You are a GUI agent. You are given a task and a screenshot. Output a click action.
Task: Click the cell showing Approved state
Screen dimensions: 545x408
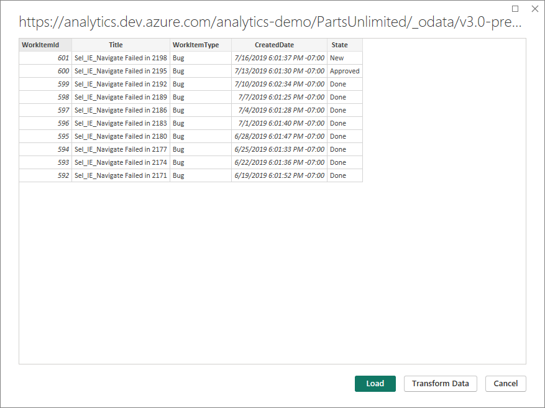pos(344,71)
